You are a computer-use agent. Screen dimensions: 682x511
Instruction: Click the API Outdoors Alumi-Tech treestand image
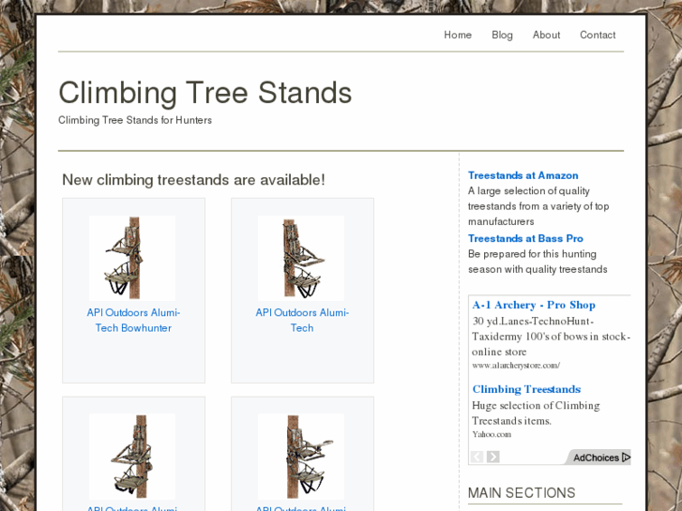[x=301, y=258]
